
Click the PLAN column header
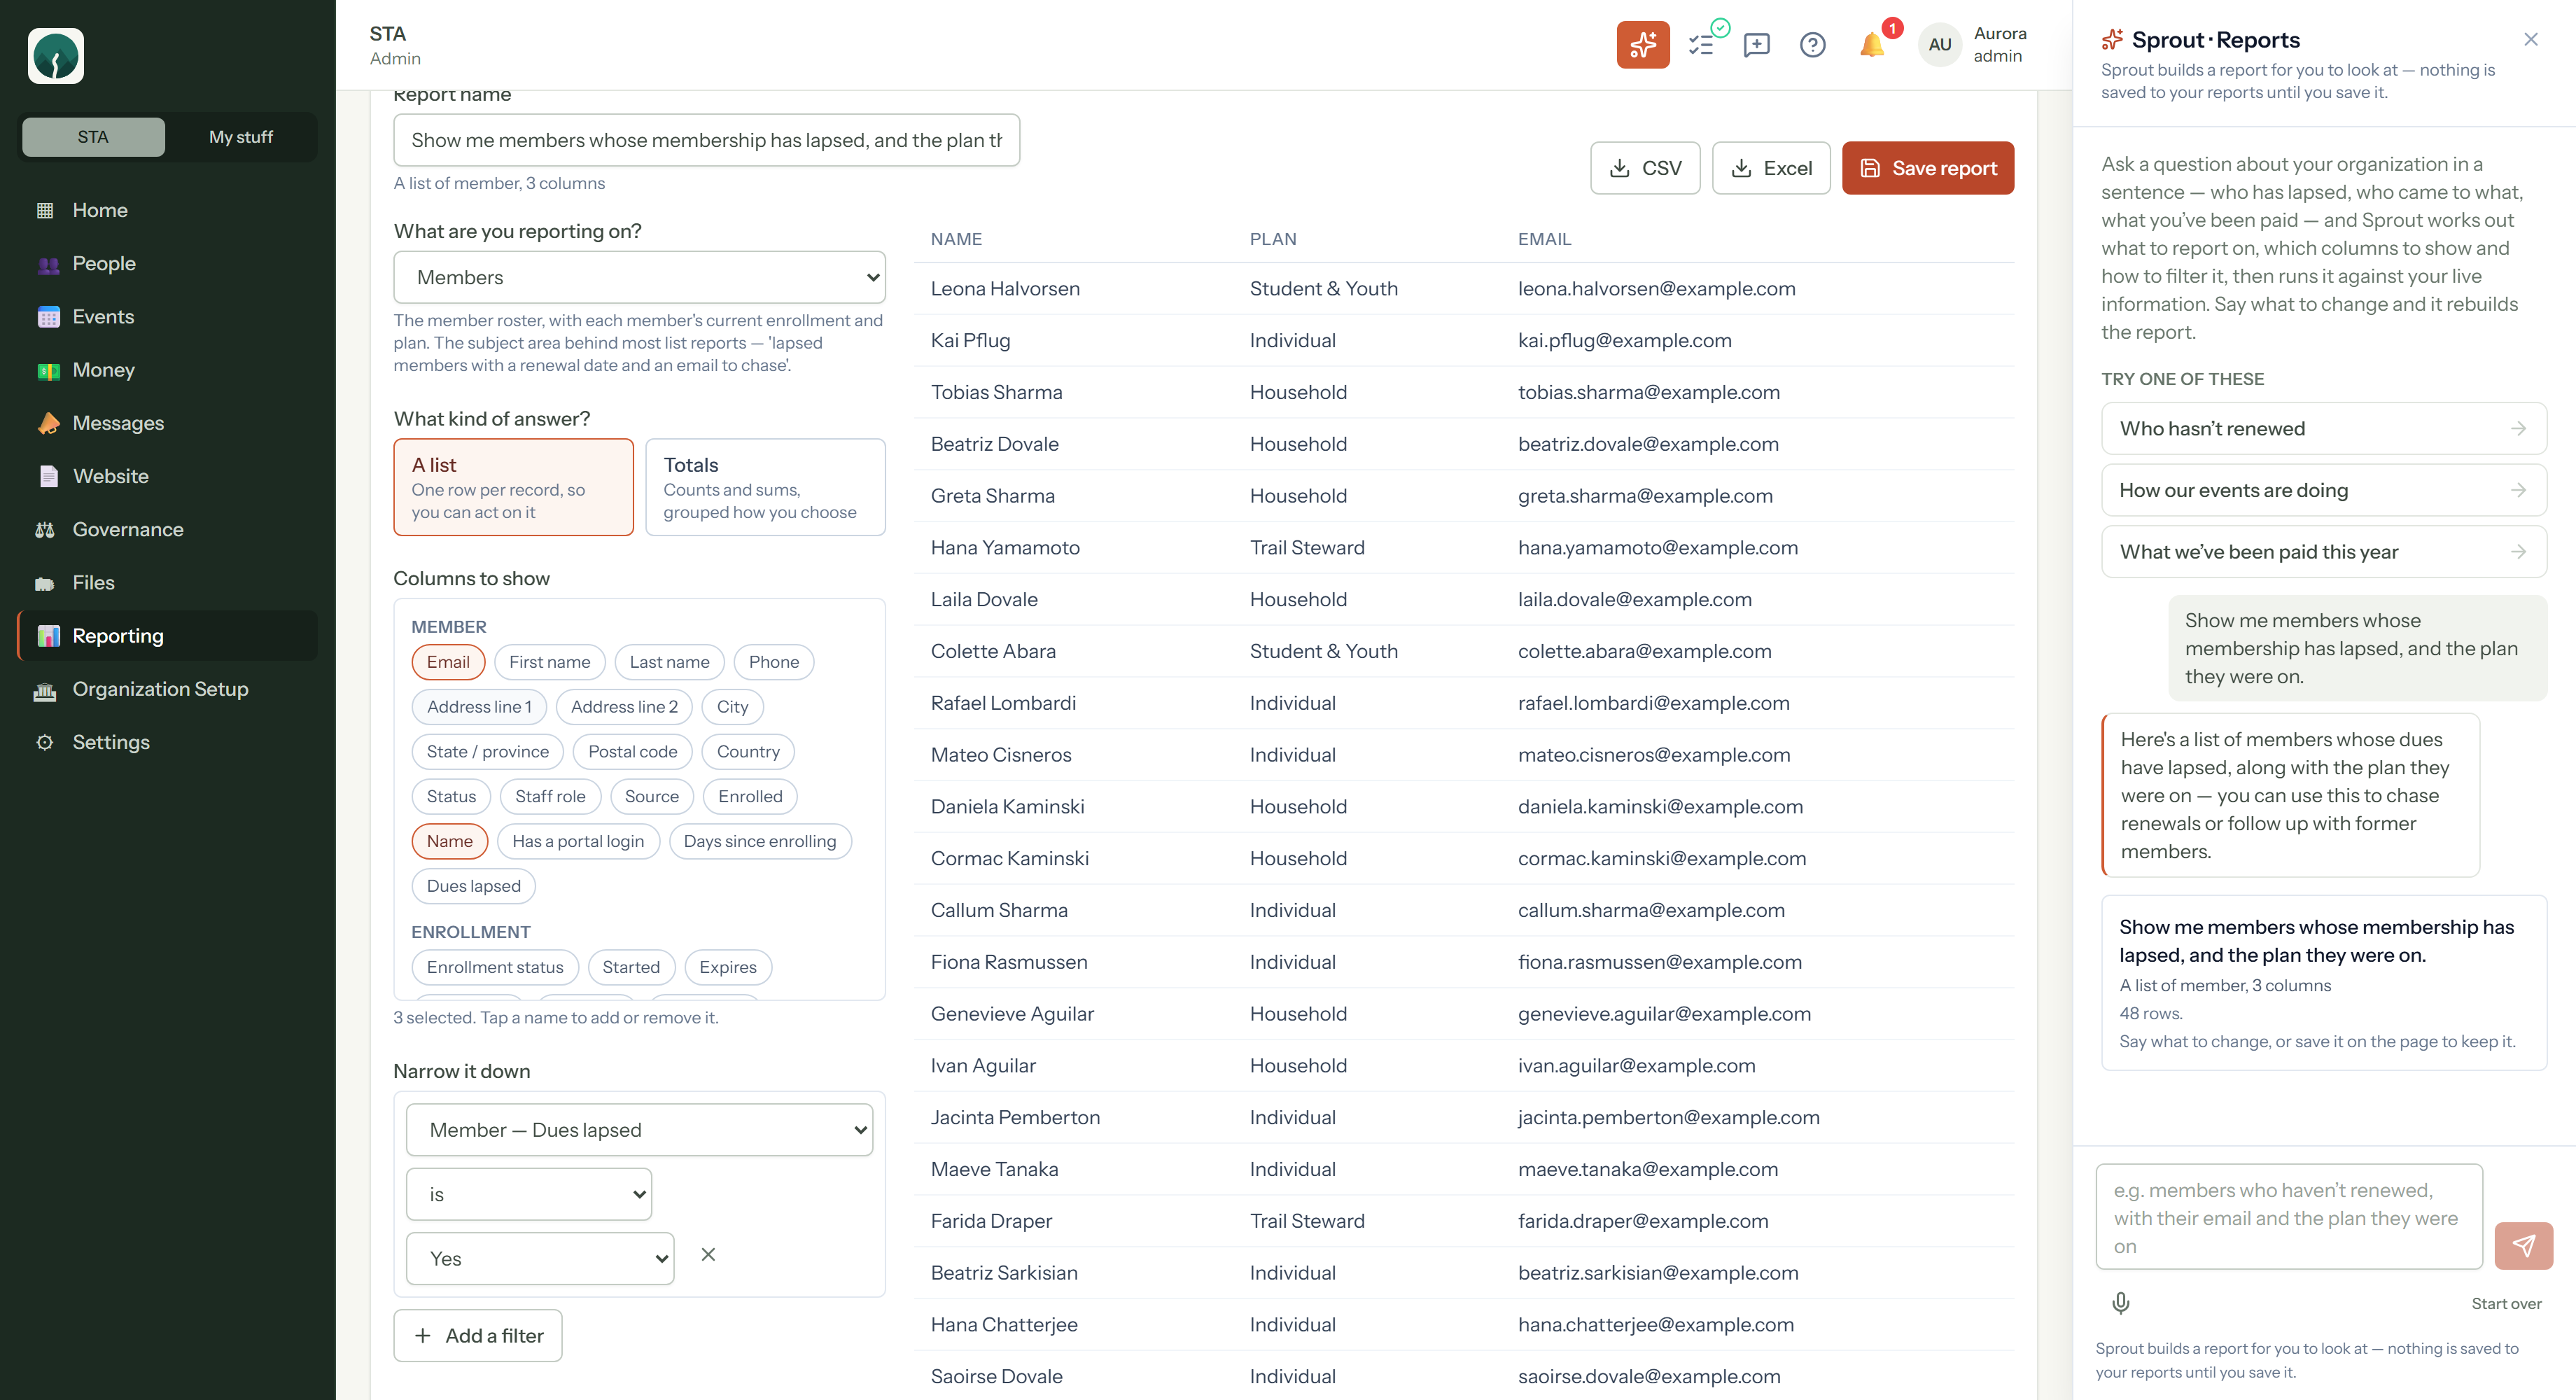[x=1273, y=239]
